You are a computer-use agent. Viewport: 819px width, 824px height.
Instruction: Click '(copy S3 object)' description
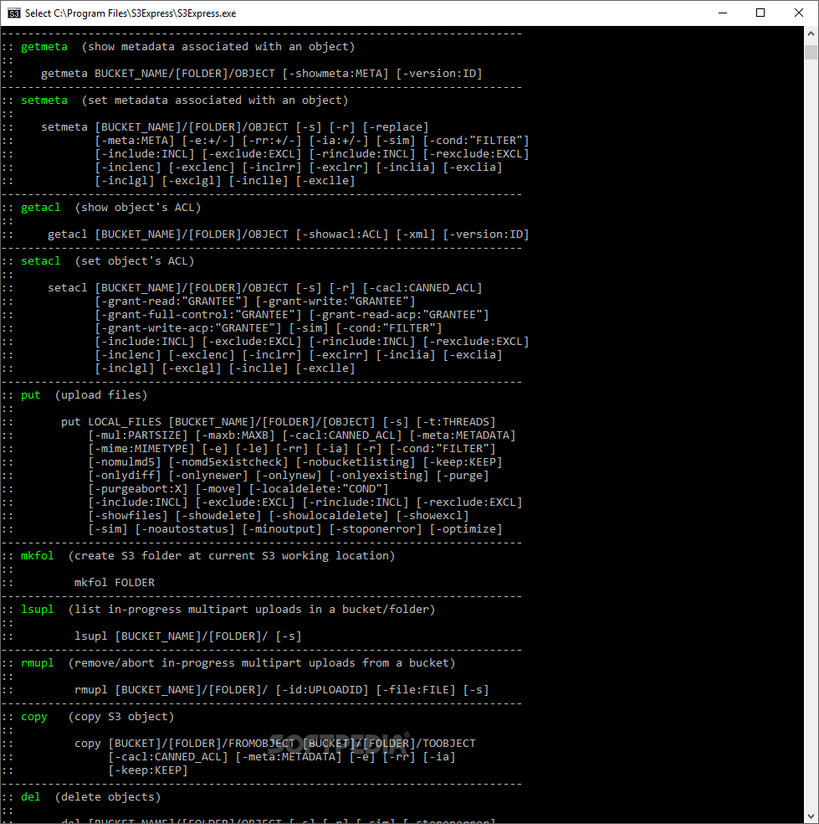click(x=121, y=717)
